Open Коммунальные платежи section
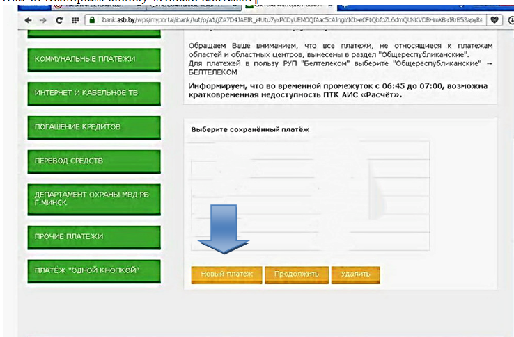Image resolution: width=514 pixels, height=337 pixels. [93, 59]
